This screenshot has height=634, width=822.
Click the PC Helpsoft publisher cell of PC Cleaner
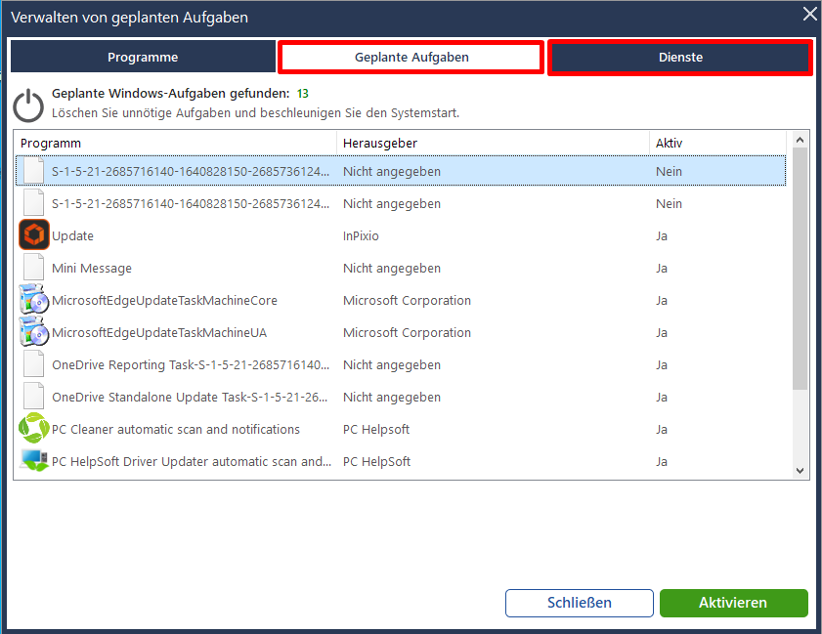(376, 429)
